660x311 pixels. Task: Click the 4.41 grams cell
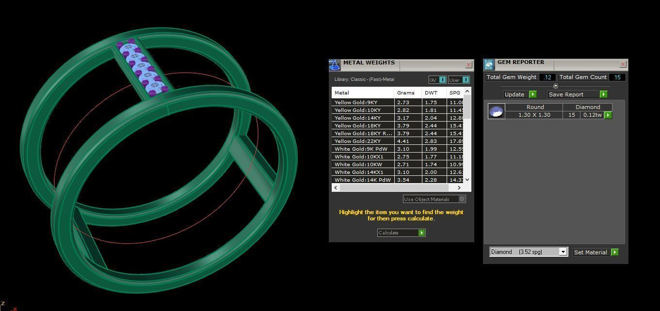pyautogui.click(x=408, y=141)
